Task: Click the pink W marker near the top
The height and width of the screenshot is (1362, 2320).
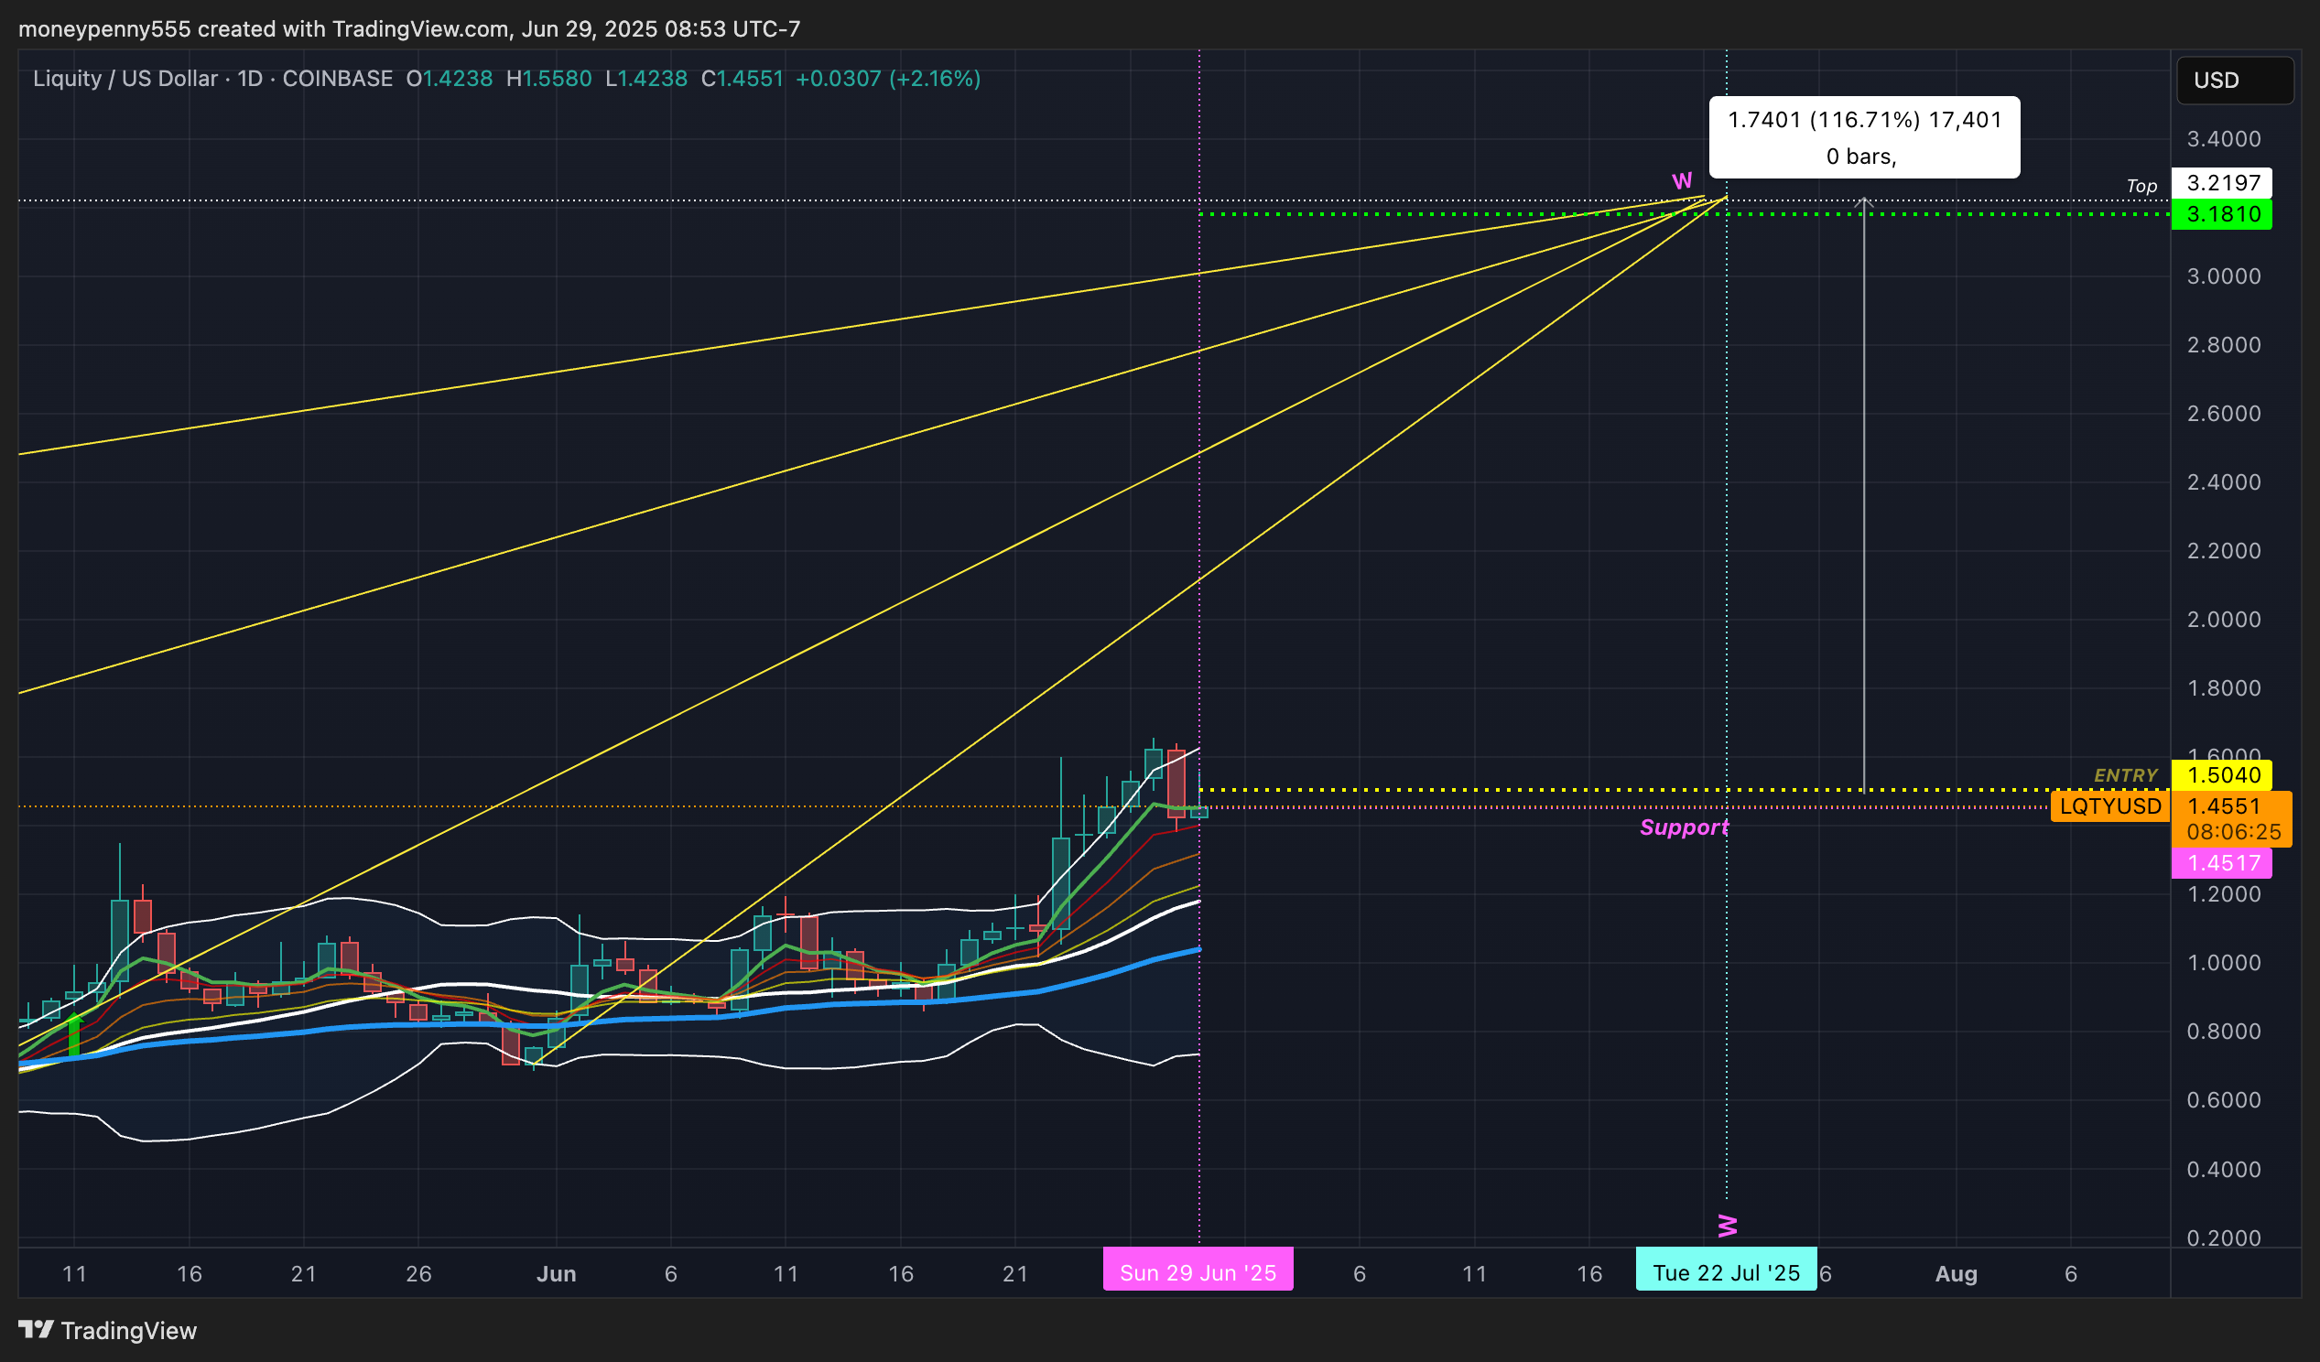Action: [1682, 180]
